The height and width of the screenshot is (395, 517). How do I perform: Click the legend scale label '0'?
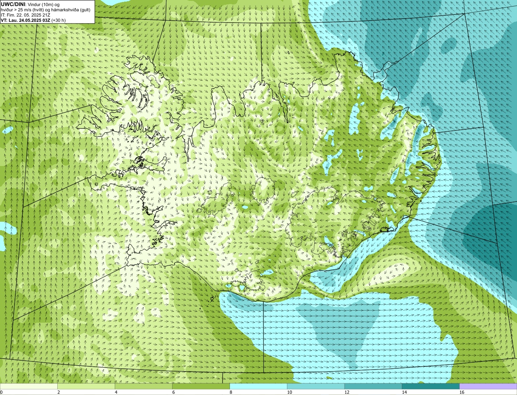1,392
